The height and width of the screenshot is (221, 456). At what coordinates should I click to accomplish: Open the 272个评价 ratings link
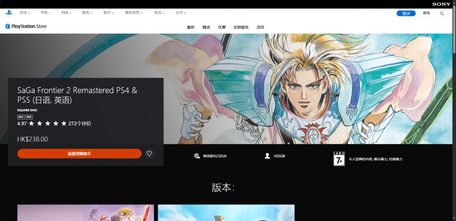click(x=80, y=124)
